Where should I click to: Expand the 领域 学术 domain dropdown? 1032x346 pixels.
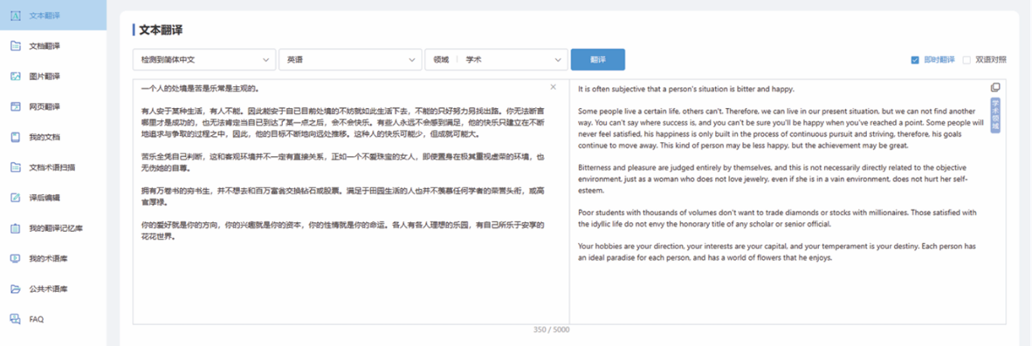tap(496, 59)
